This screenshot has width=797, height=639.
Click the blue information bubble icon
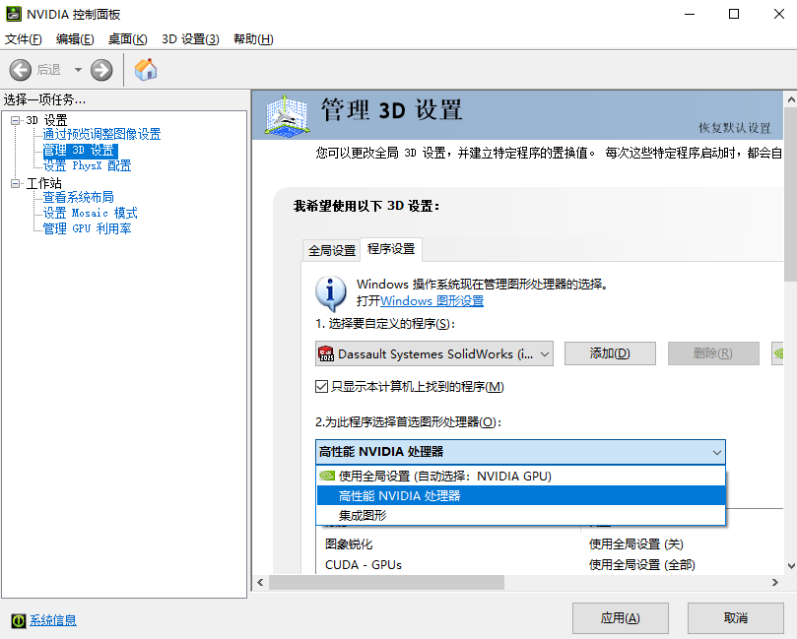click(x=331, y=293)
